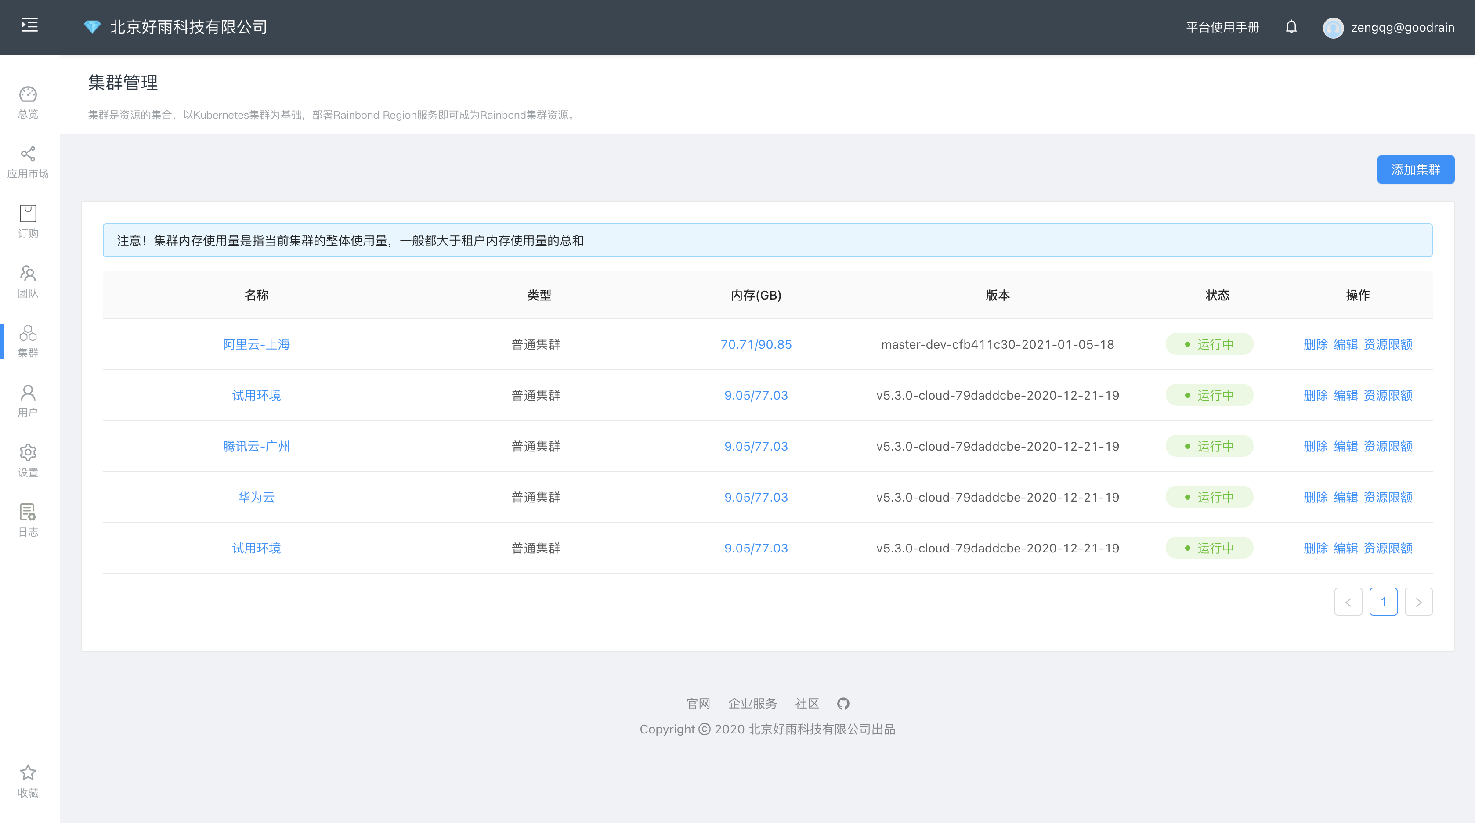1475x823 pixels.
Task: Delete the 阿里云-上海 cluster
Action: tap(1315, 344)
